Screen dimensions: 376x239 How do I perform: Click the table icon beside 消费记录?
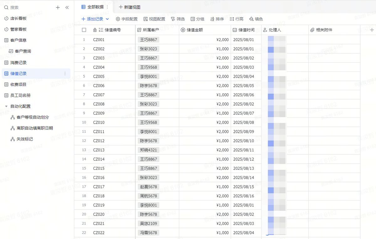pyautogui.click(x=6, y=63)
